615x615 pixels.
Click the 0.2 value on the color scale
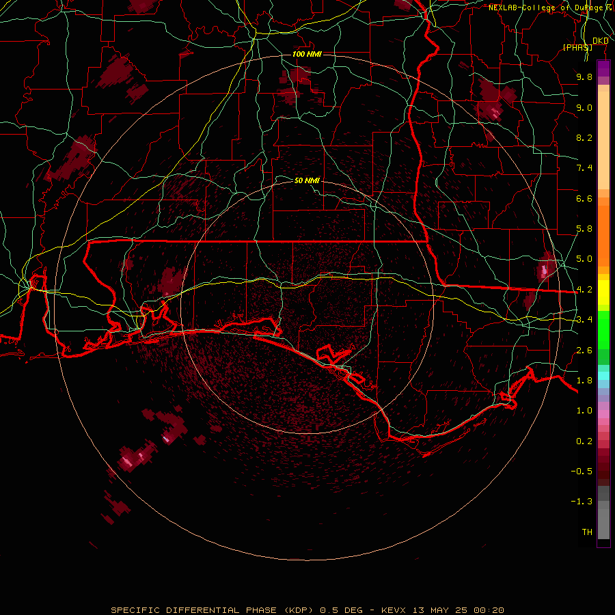pos(584,441)
